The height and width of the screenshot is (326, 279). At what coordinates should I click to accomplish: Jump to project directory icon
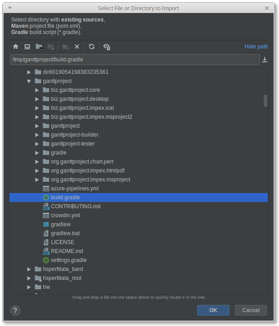click(39, 47)
